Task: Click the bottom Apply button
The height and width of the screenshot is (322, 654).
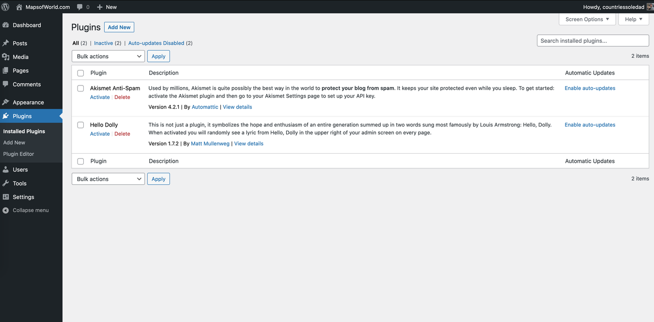Action: coord(158,179)
